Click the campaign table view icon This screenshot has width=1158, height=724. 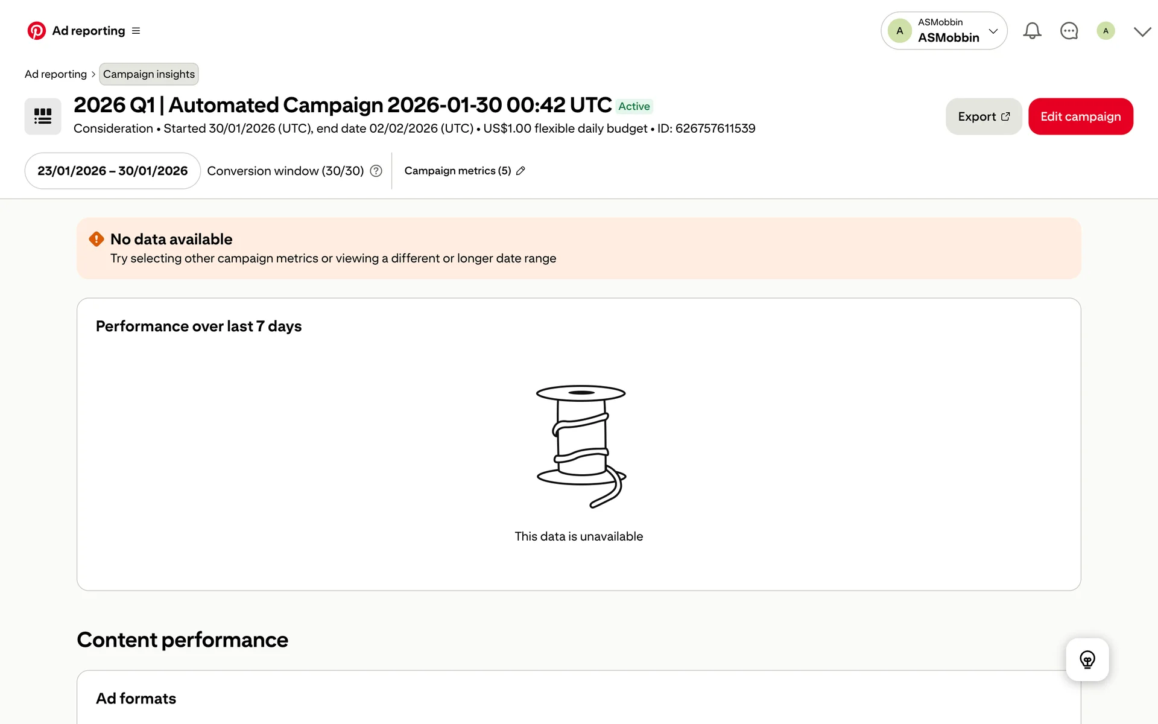coord(43,116)
